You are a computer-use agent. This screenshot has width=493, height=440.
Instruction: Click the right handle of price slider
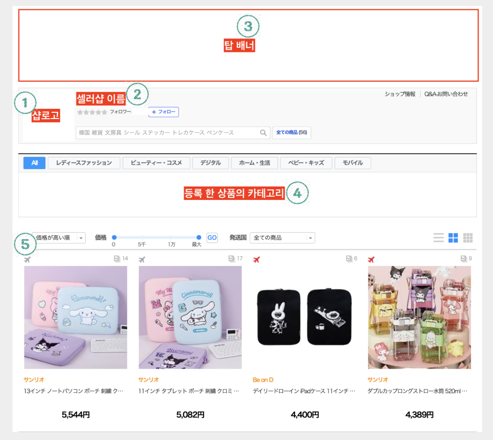click(199, 237)
